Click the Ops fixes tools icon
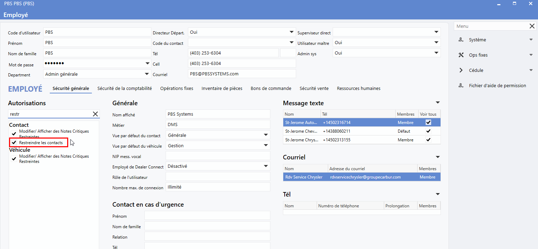 461,55
